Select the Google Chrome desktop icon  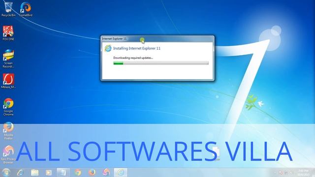(x=8, y=107)
